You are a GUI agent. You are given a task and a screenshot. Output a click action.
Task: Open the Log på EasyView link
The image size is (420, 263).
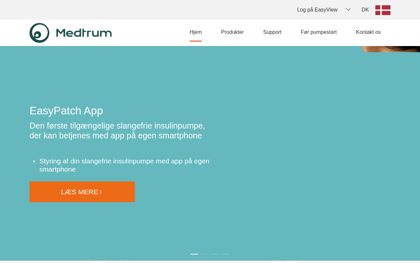click(317, 10)
